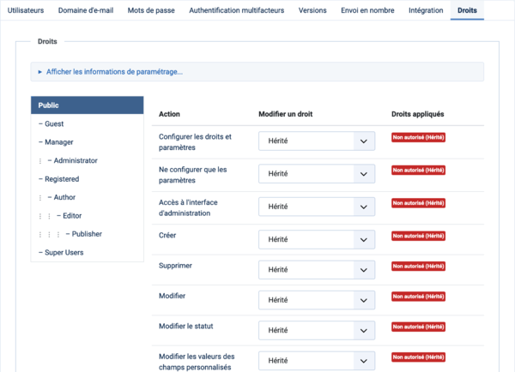Click the Supprimer action label
This screenshot has width=515, height=372.
click(175, 266)
